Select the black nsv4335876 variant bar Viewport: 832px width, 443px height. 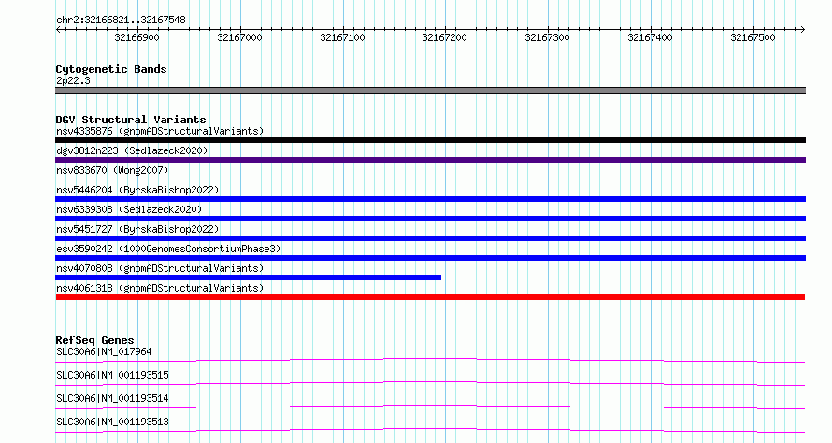pyautogui.click(x=430, y=140)
